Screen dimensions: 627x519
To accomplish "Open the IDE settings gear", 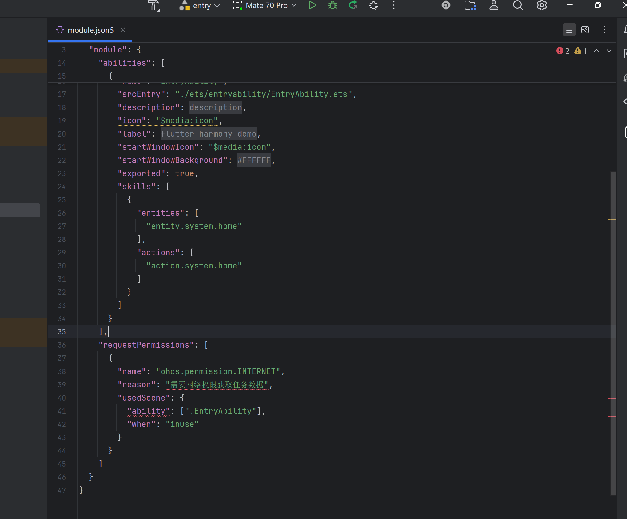I will 542,6.
